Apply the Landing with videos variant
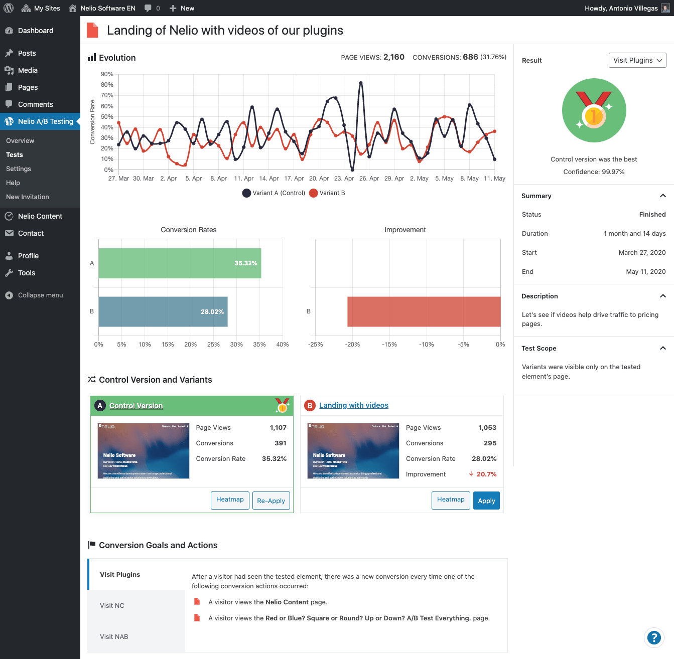 click(486, 501)
